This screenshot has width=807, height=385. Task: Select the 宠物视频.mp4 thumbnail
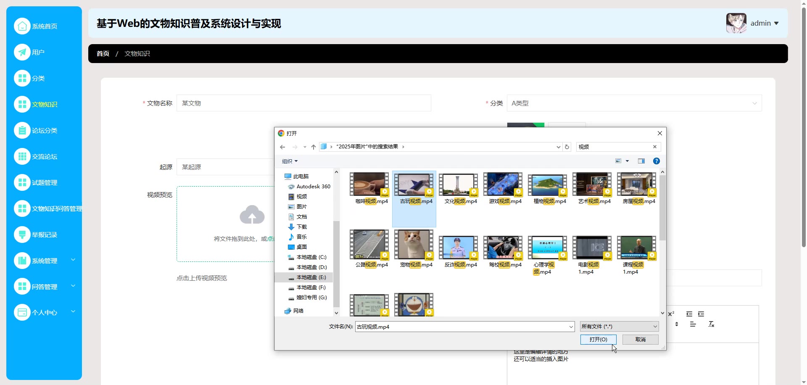click(414, 248)
